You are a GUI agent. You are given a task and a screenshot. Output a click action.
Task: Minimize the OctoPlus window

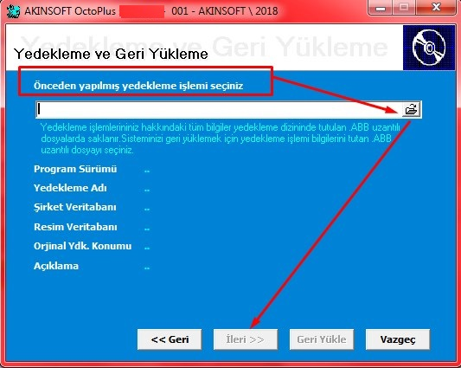[381, 7]
